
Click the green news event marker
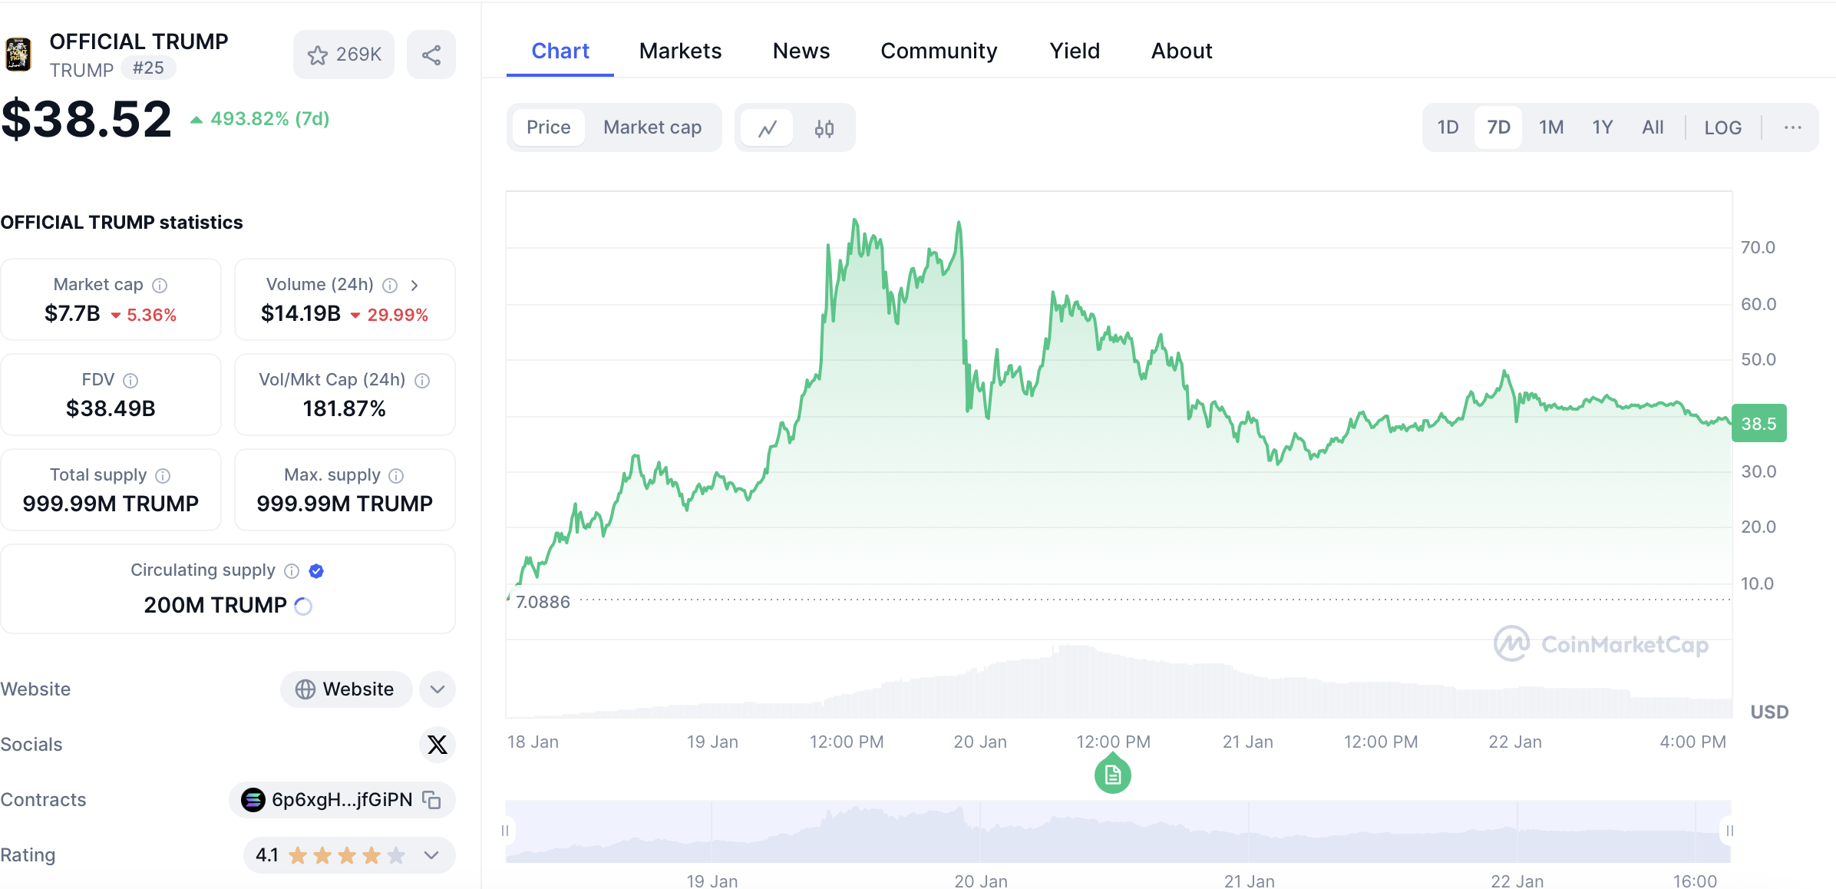[x=1112, y=775]
